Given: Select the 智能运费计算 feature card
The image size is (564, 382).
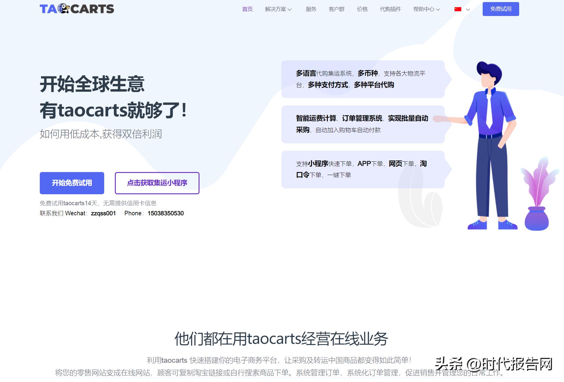Looking at the screenshot, I should coord(362,124).
